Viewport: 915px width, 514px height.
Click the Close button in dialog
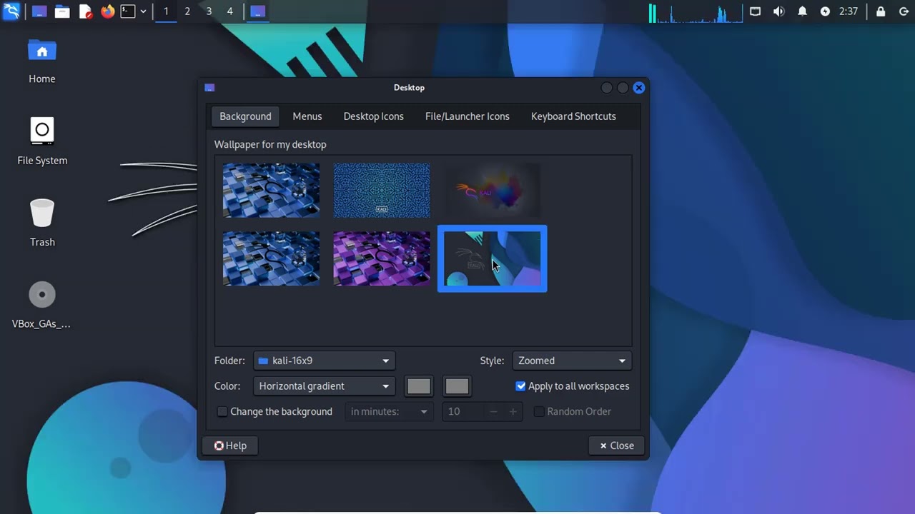click(x=616, y=445)
